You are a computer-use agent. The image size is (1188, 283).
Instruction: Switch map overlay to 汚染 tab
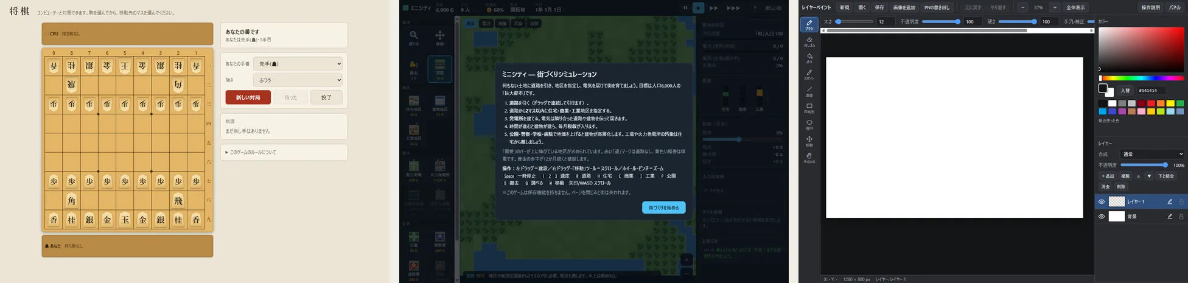[518, 23]
